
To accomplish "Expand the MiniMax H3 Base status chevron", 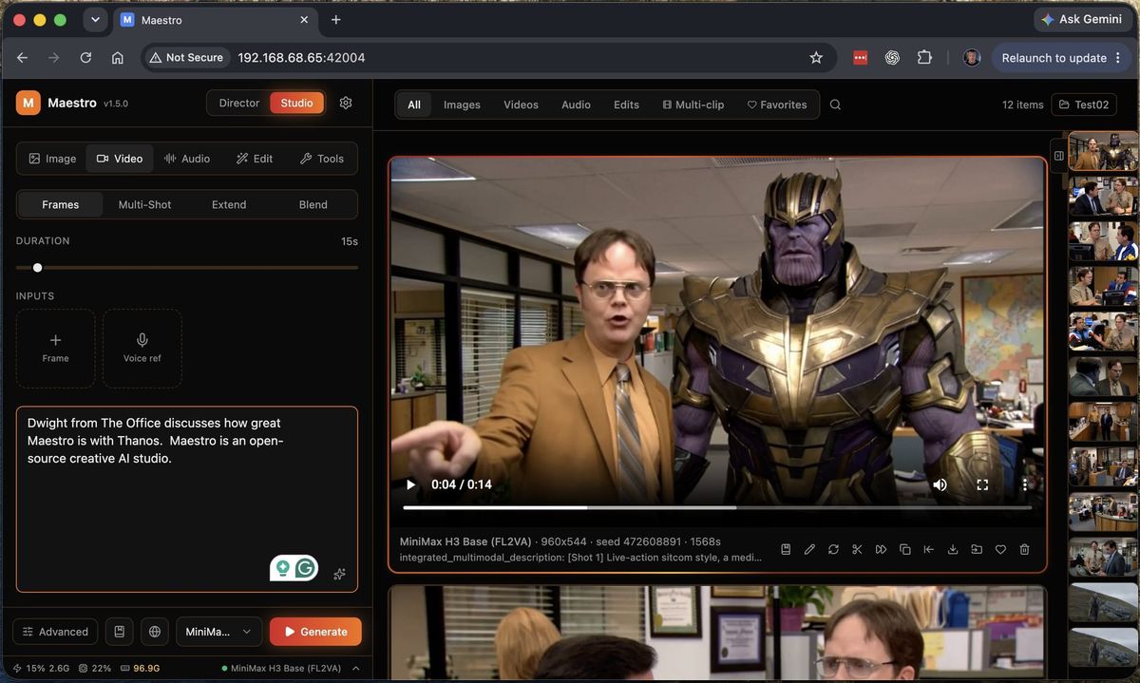I will point(356,668).
